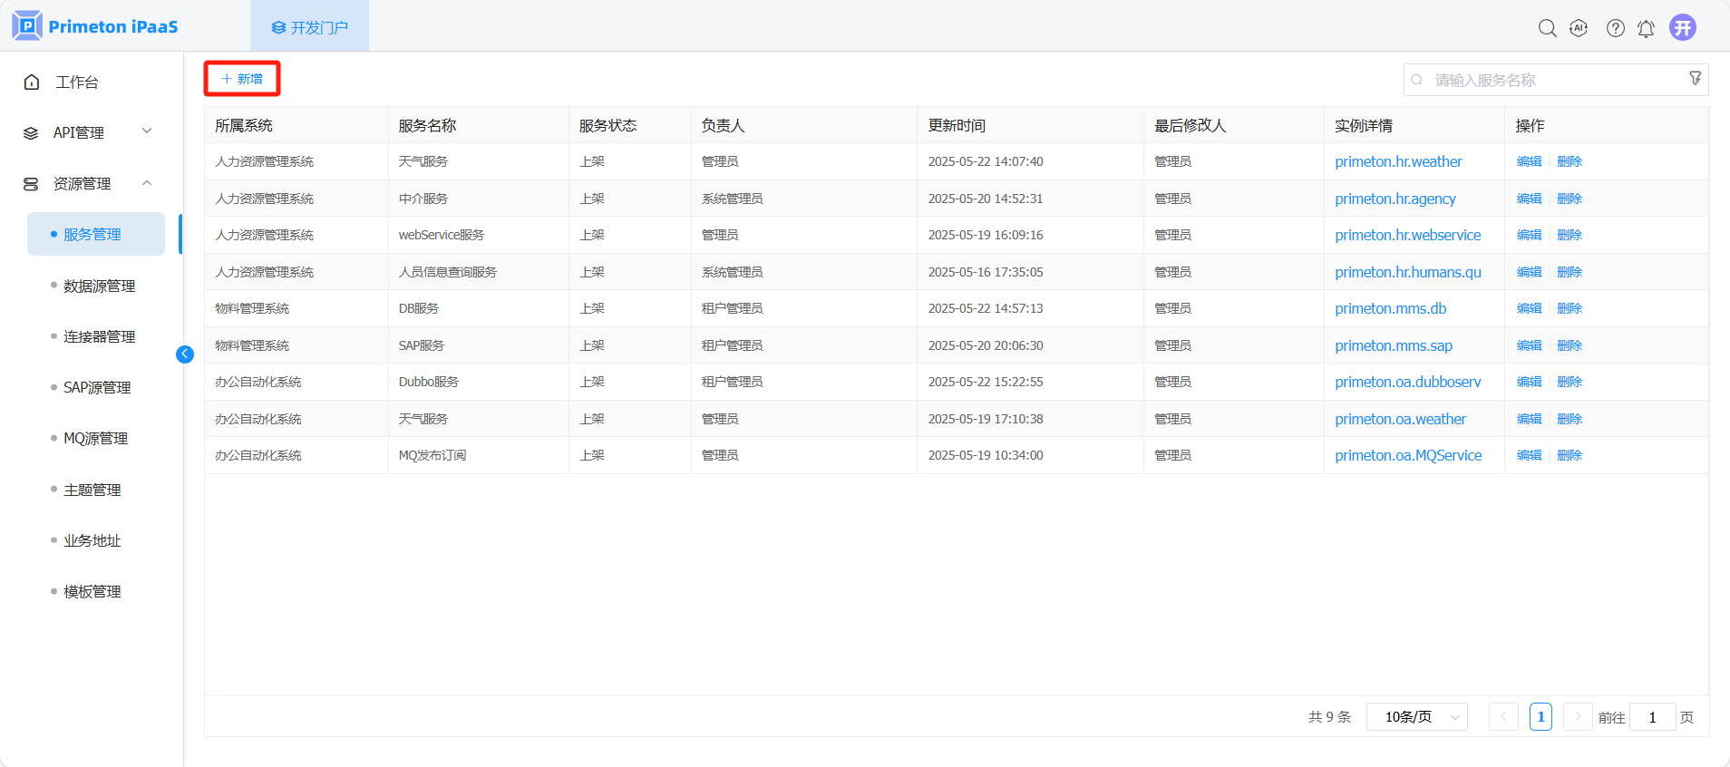This screenshot has width=1730, height=767.
Task: Click the Primeton iPaaS logo
Action: (x=95, y=26)
